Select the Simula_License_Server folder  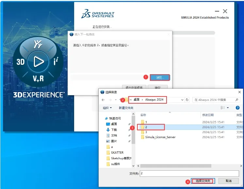coord(158,137)
